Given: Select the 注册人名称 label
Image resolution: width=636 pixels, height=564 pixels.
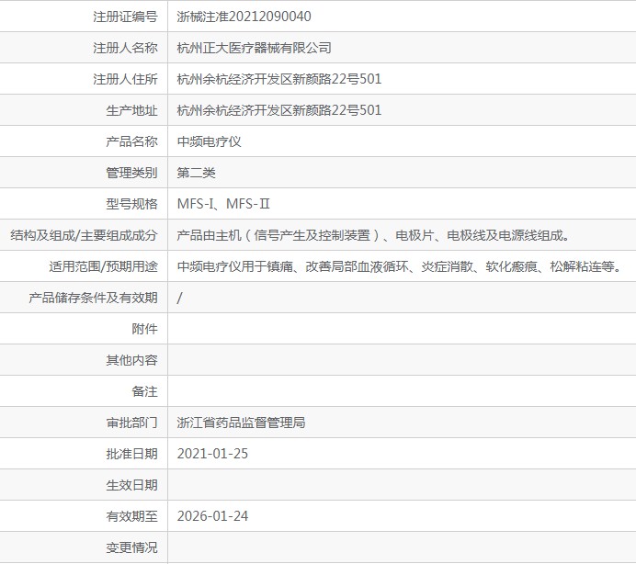Looking at the screenshot, I should pyautogui.click(x=125, y=48).
